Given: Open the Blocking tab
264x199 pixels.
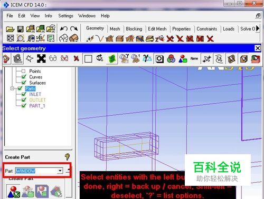Looking at the screenshot, I should tap(134, 29).
